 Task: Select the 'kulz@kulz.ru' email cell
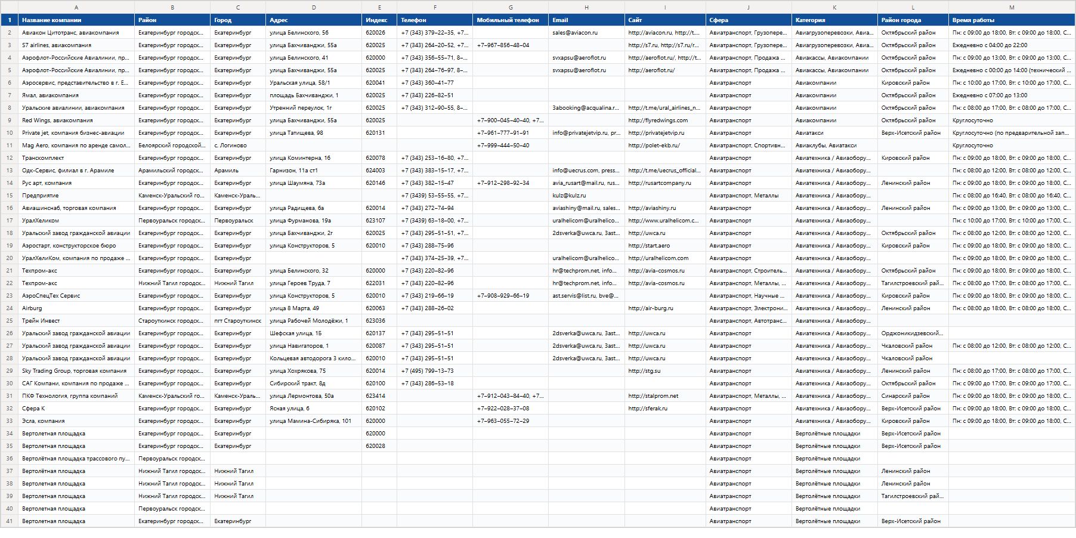pyautogui.click(x=586, y=196)
